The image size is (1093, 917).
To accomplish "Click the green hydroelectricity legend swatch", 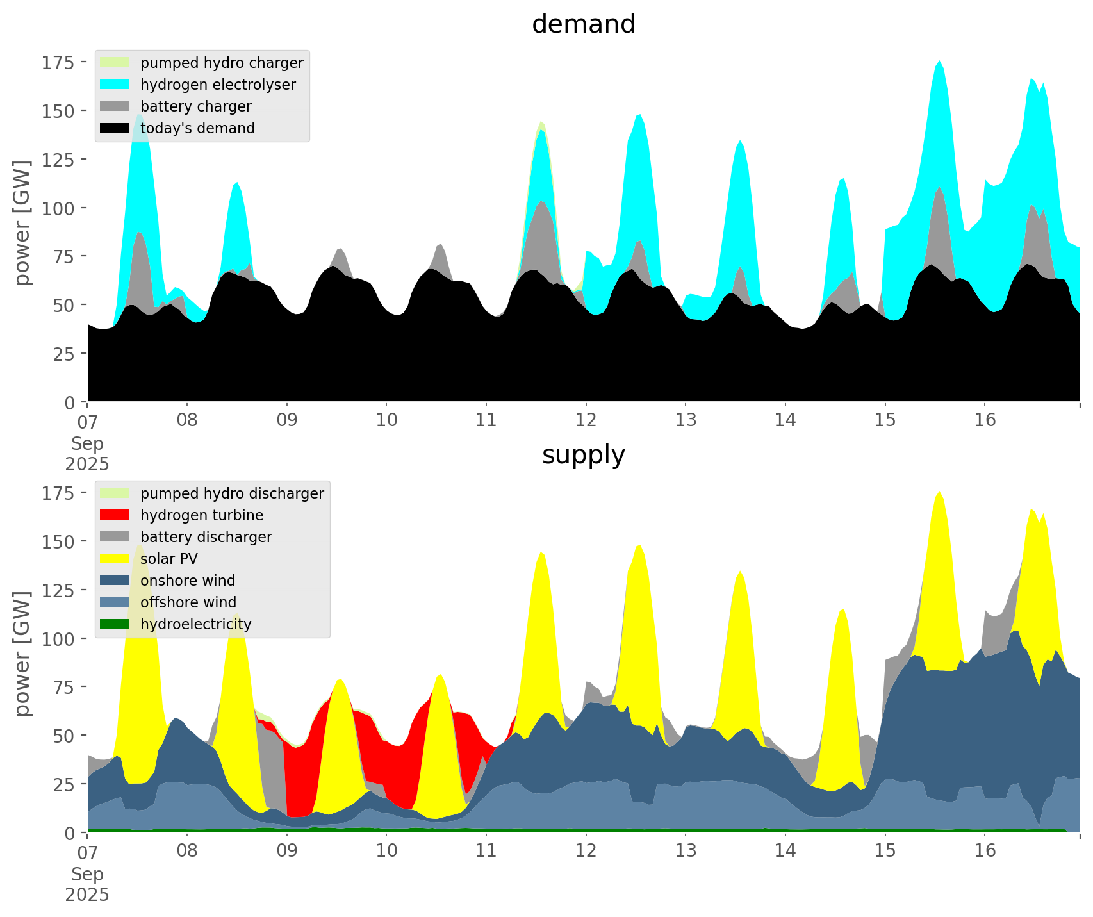I will click(x=115, y=624).
